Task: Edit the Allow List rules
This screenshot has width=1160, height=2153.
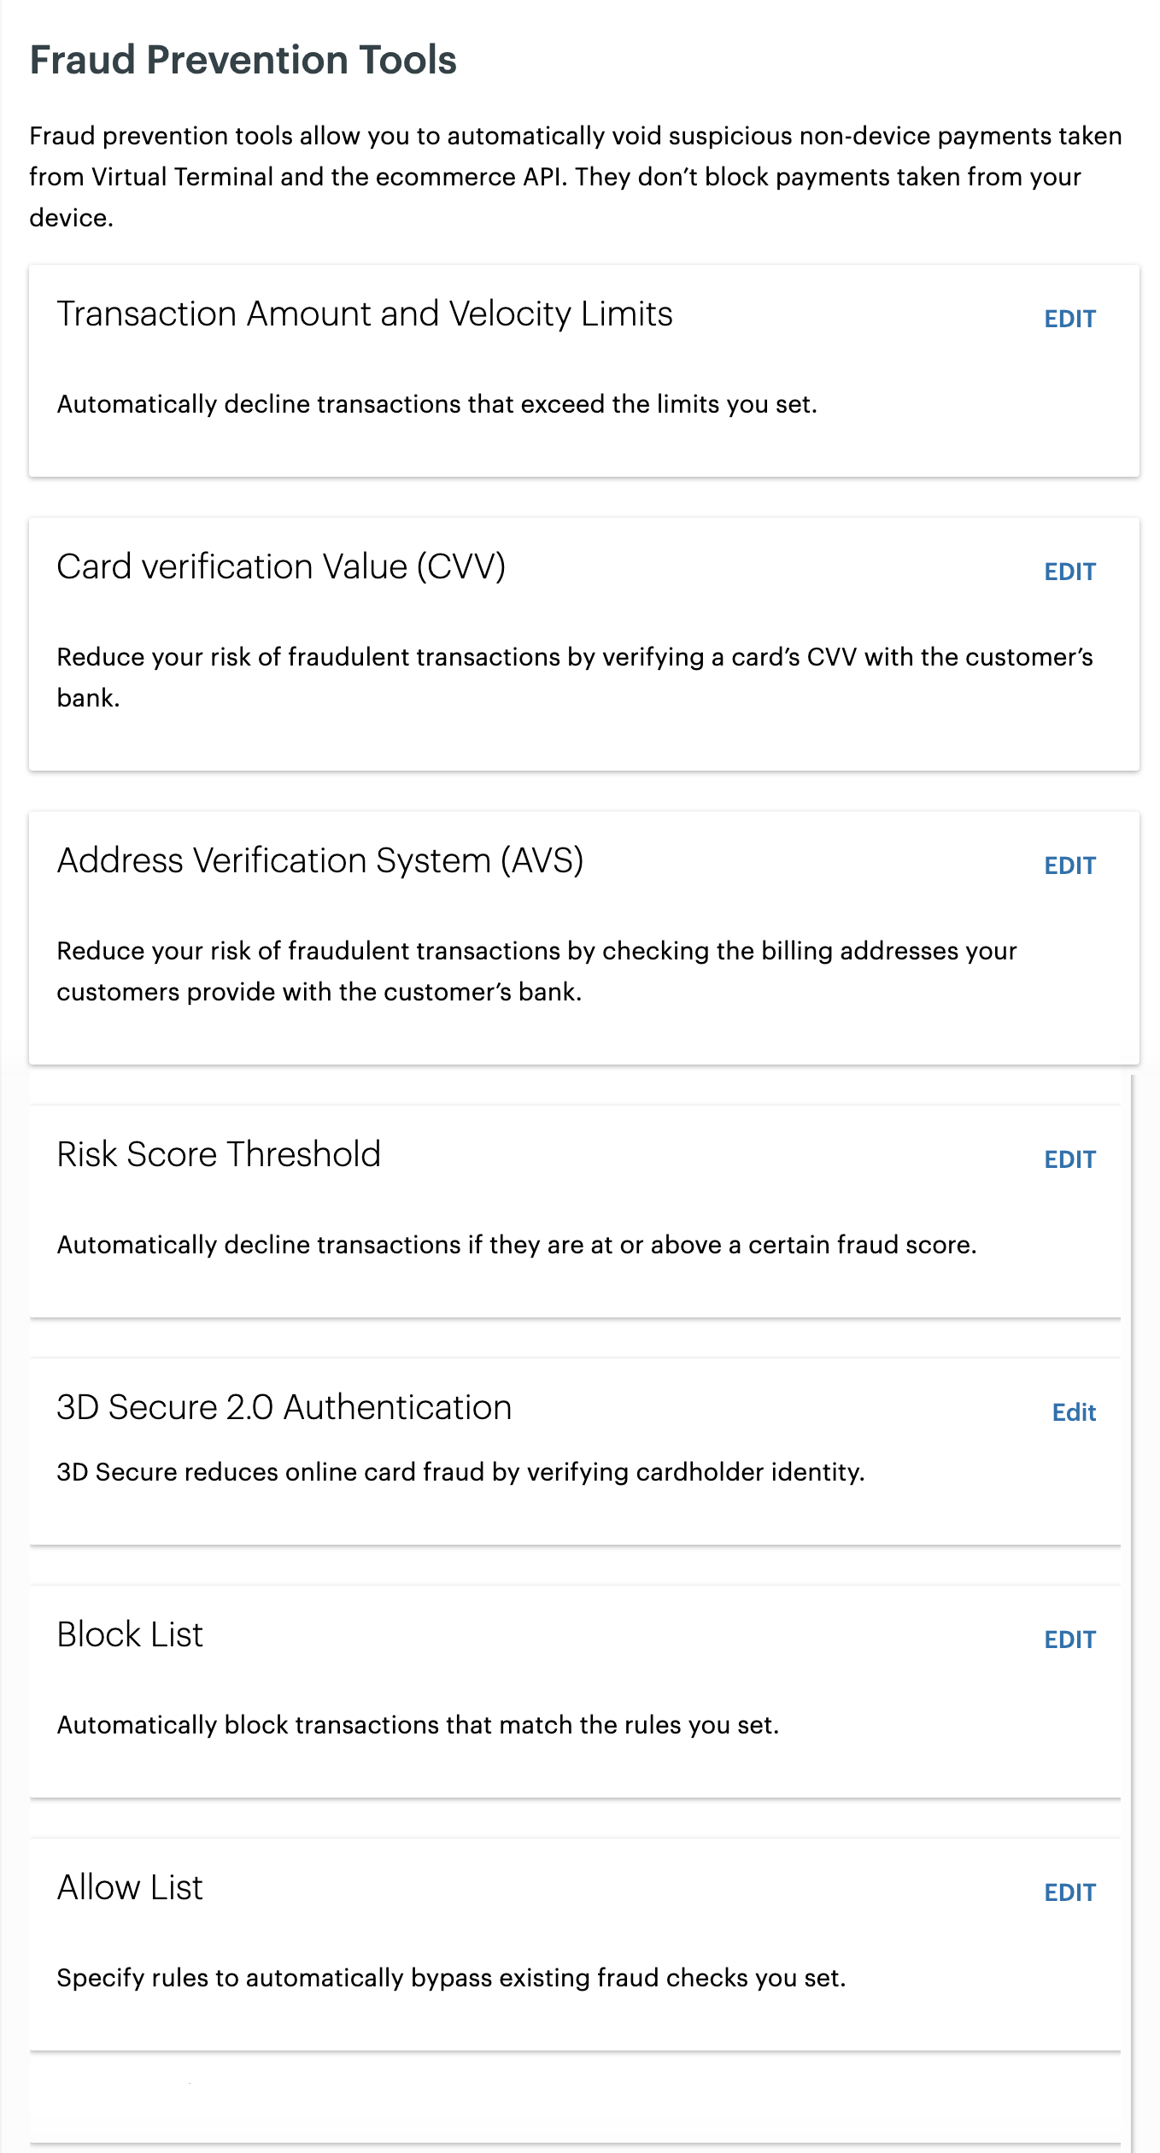Action: [1069, 1892]
